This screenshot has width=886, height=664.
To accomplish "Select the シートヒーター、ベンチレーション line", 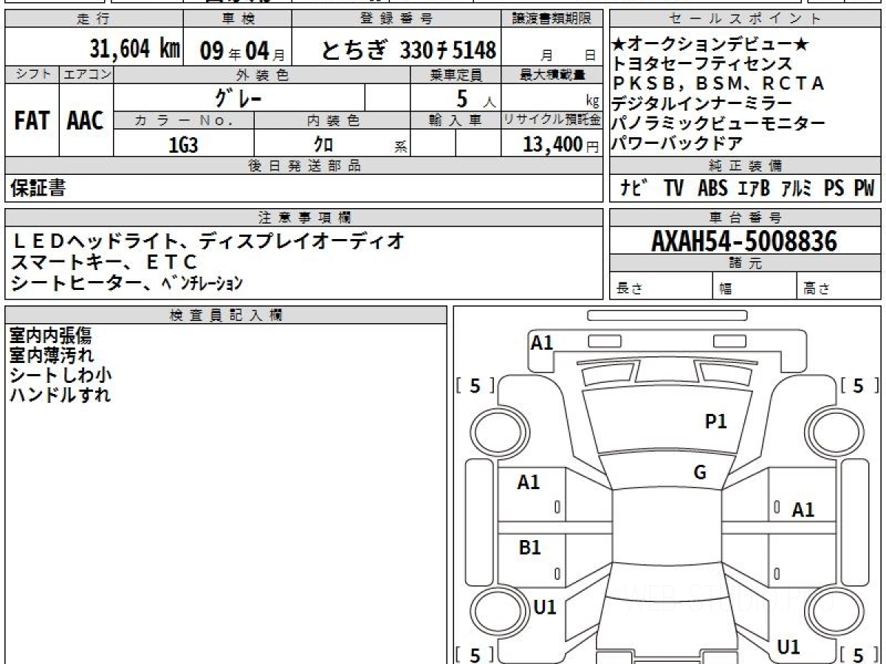I will pyautogui.click(x=127, y=282).
